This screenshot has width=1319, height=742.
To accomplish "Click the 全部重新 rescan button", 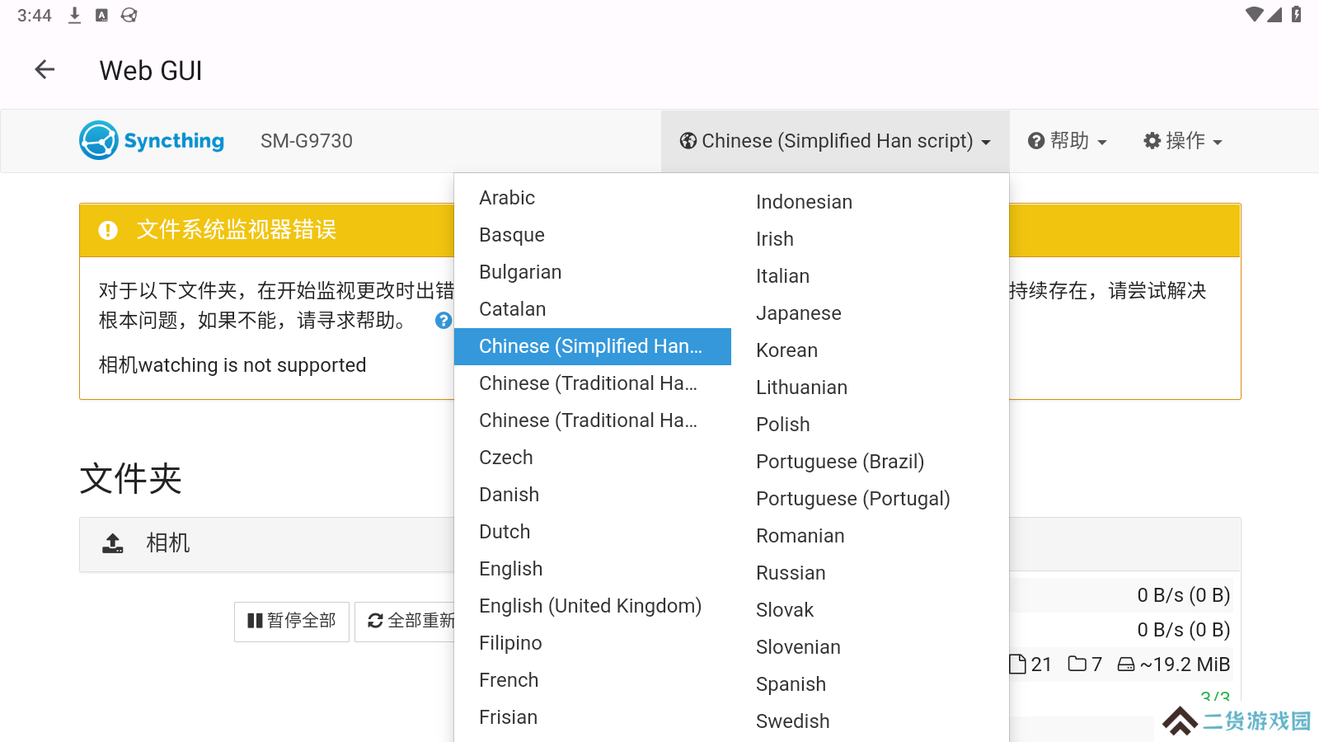I will 406,621.
